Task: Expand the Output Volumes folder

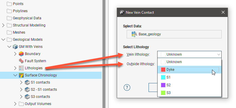Action: click(15, 104)
